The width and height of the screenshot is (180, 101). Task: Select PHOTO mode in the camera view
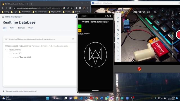(x=172, y=25)
